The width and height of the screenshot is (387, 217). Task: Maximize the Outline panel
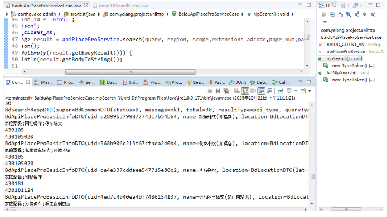click(379, 5)
